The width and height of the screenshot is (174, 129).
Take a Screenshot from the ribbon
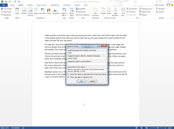(56, 12)
